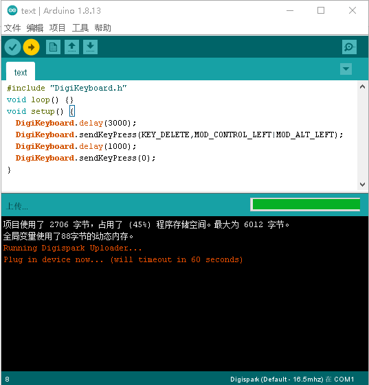Open a sketch using the up-arrow icon
The width and height of the screenshot is (369, 385).
pyautogui.click(x=71, y=47)
